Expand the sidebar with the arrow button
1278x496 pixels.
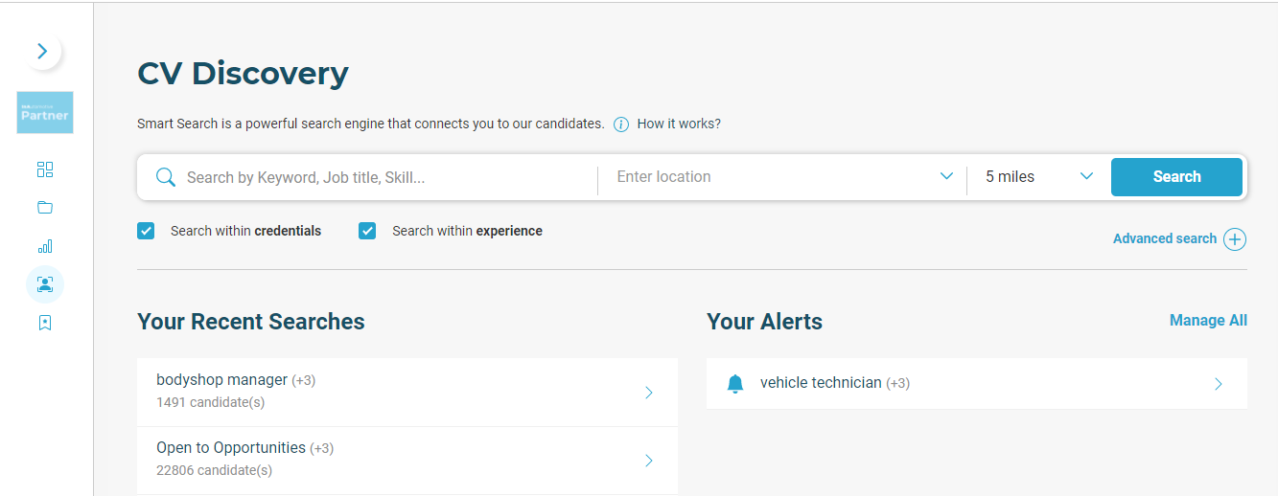pos(42,52)
